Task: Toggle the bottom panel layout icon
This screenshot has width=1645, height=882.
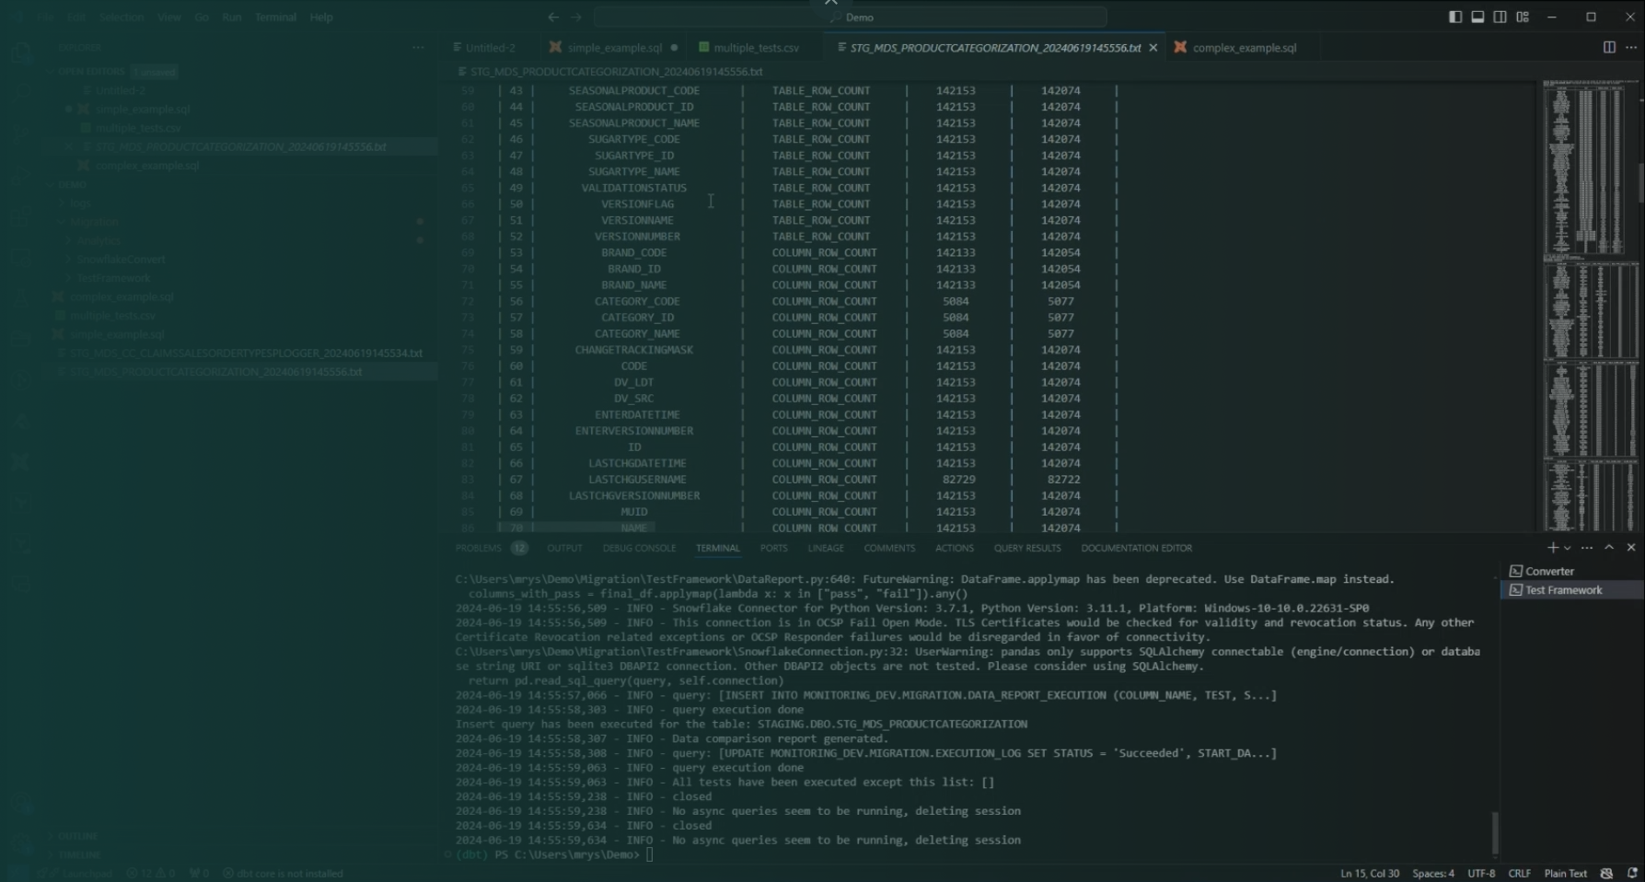Action: (1477, 17)
